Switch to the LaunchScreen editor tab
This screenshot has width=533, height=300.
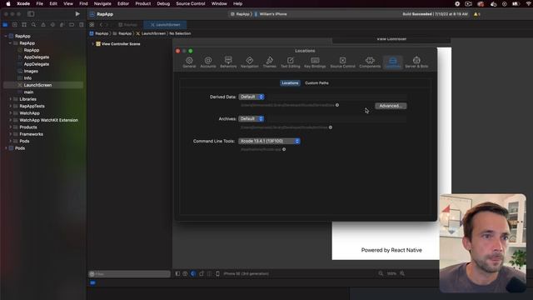(165, 25)
